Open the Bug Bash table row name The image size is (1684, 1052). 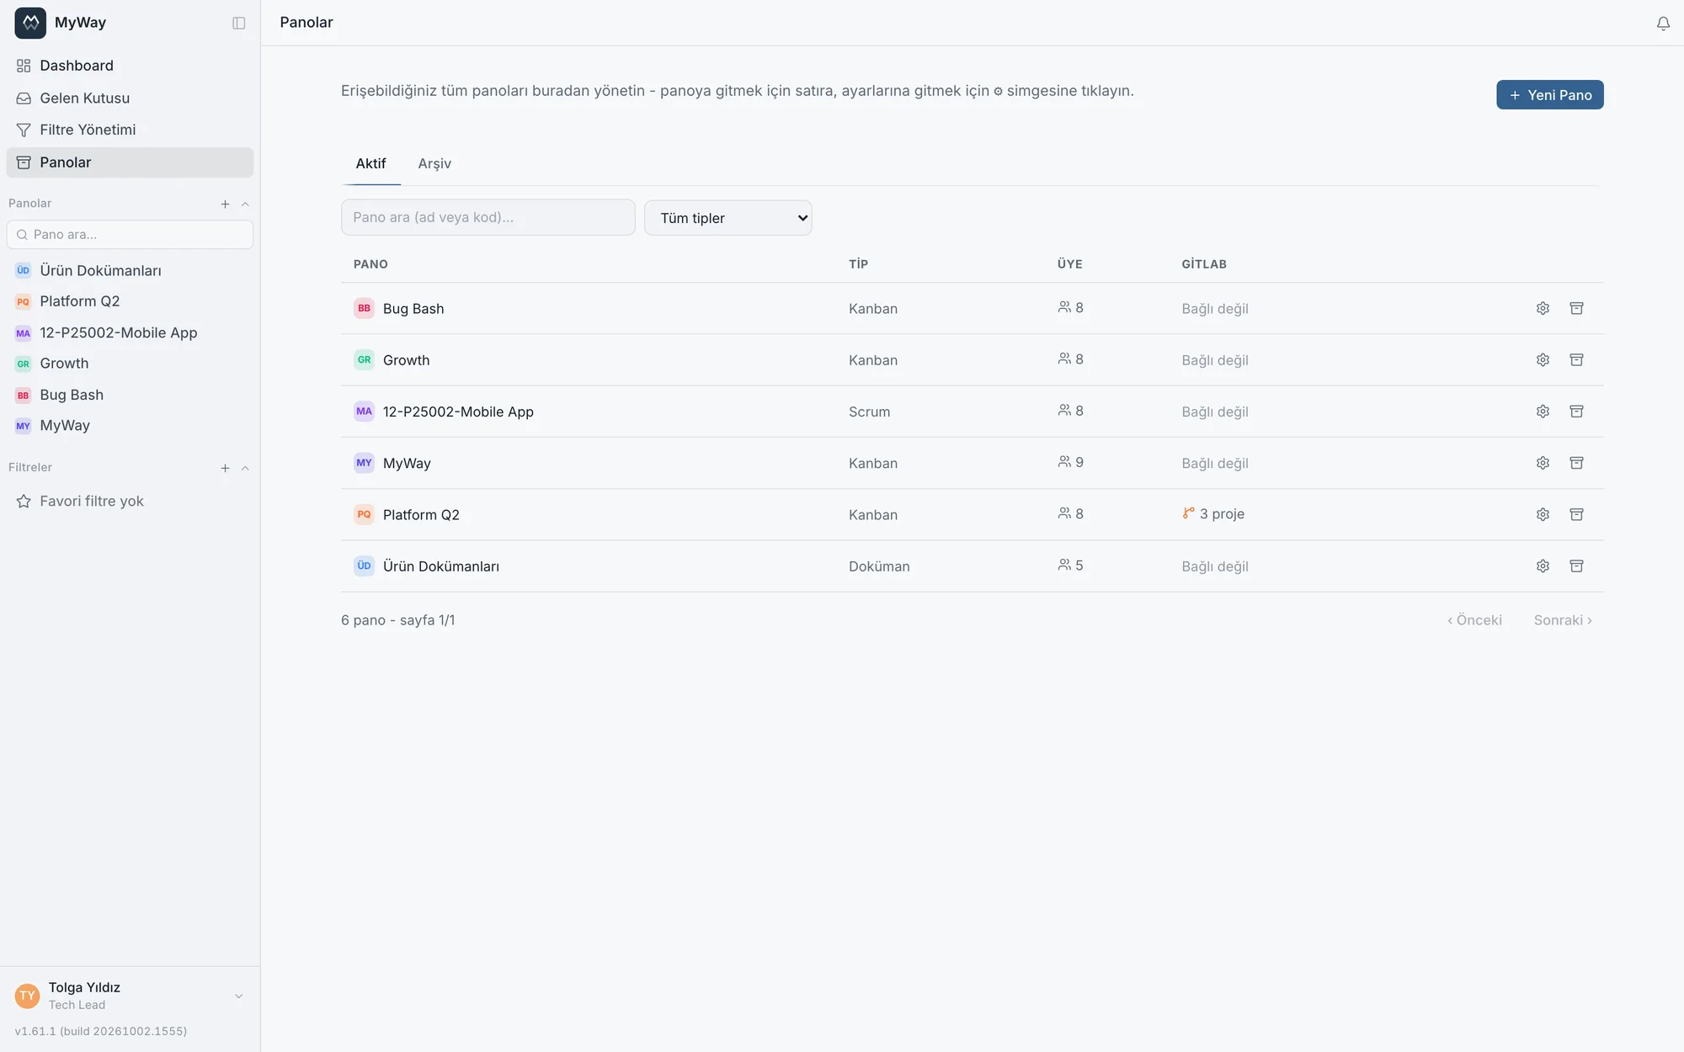pyautogui.click(x=413, y=309)
